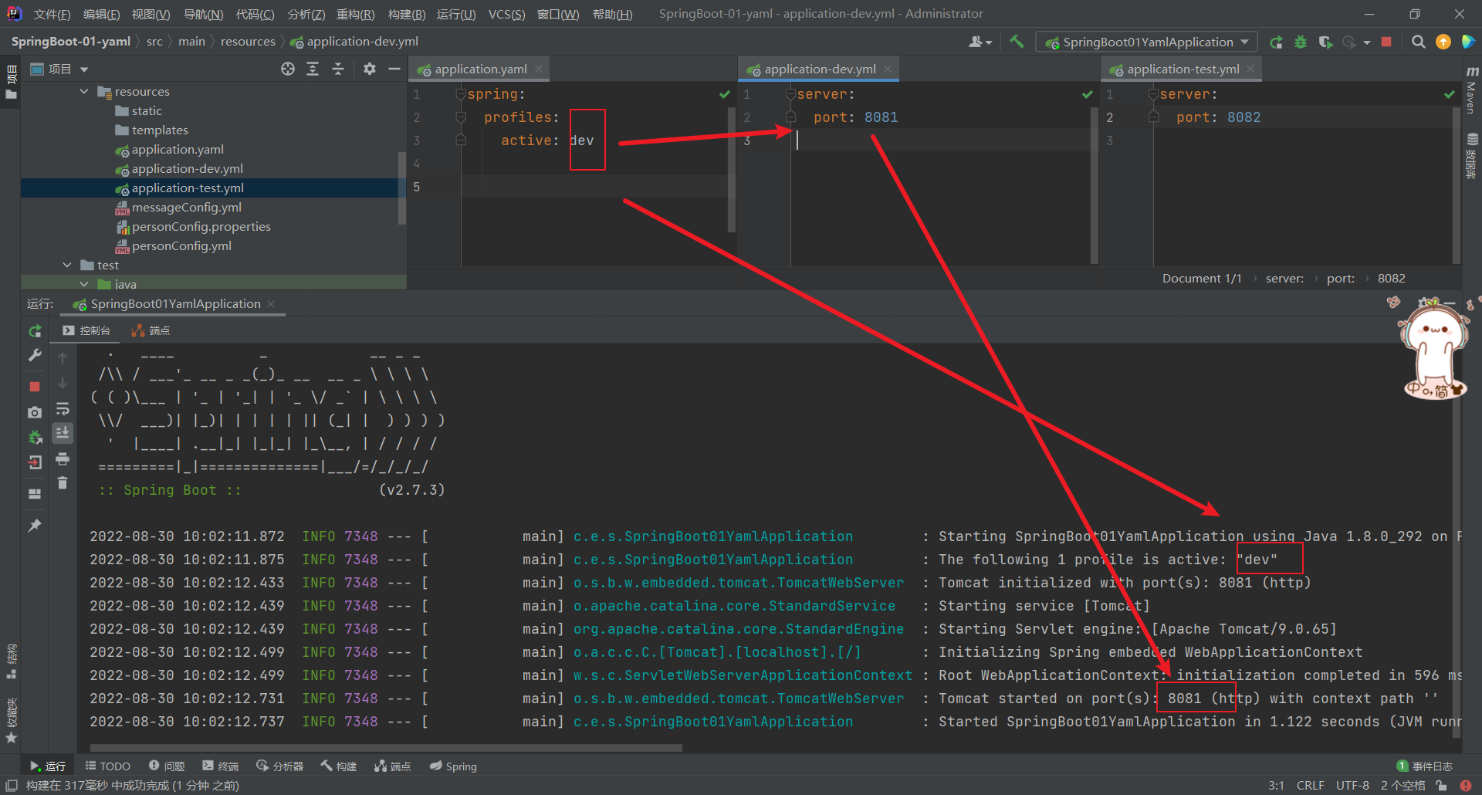Open profiler run options dropdown arrow
The image size is (1482, 795).
(1367, 42)
